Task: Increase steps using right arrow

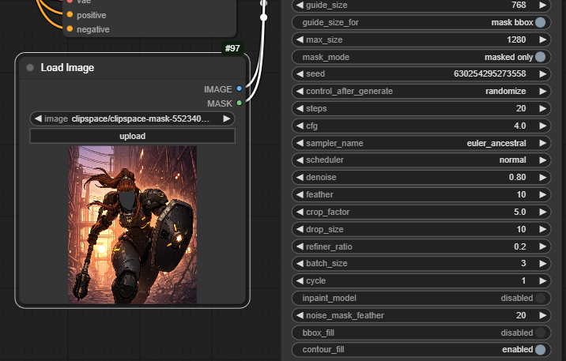Action: [542, 108]
